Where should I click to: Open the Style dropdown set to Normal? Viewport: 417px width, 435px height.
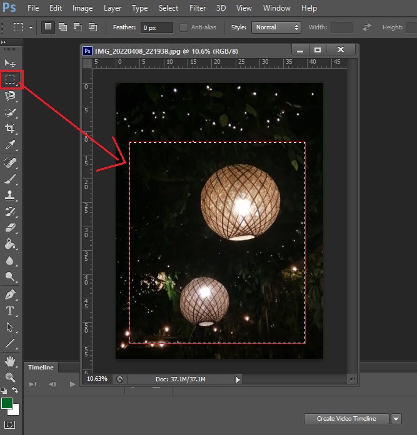pos(276,27)
